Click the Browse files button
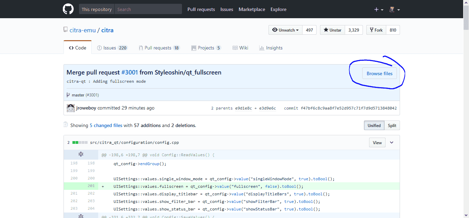 coord(379,73)
